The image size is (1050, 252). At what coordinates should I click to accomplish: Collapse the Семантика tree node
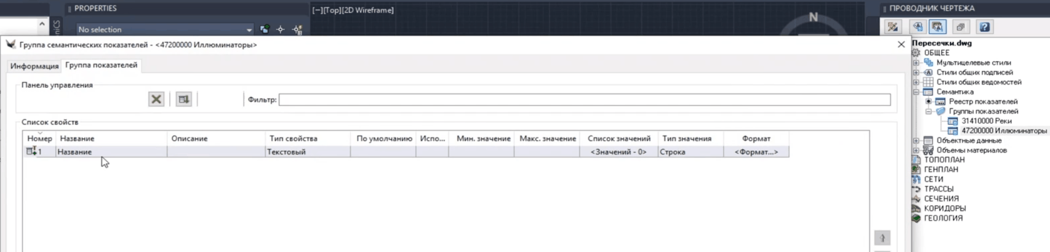(x=916, y=92)
